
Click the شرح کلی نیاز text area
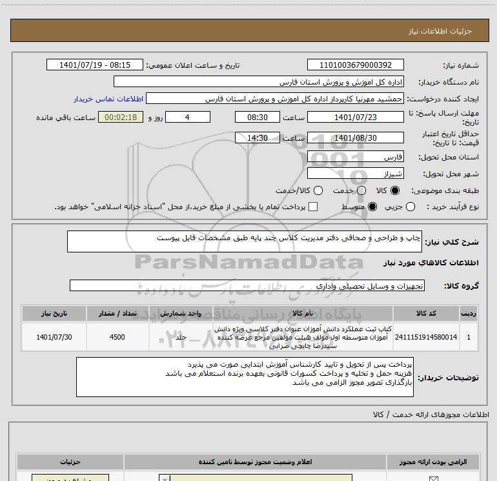[x=245, y=241]
